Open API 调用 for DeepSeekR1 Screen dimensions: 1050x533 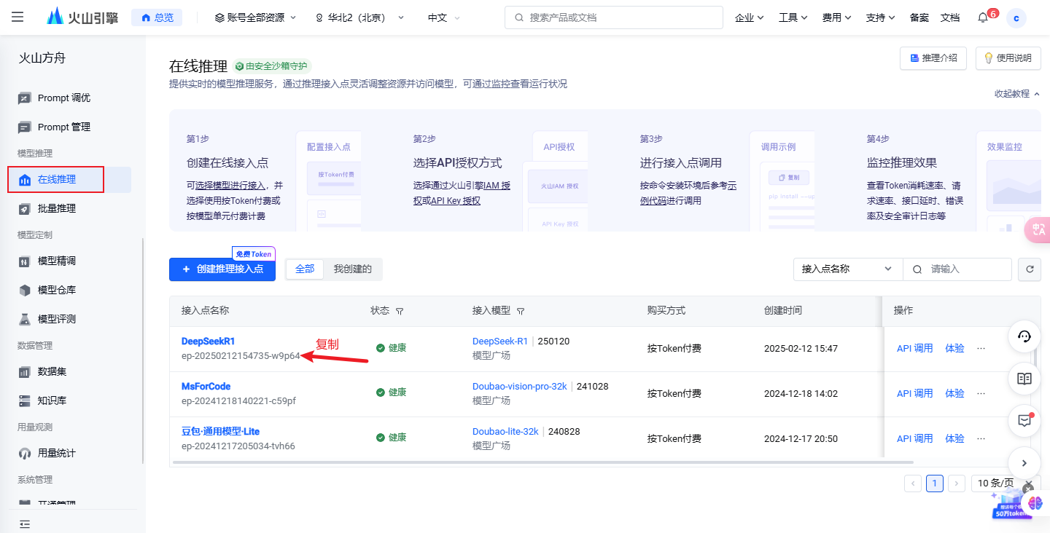(x=914, y=347)
